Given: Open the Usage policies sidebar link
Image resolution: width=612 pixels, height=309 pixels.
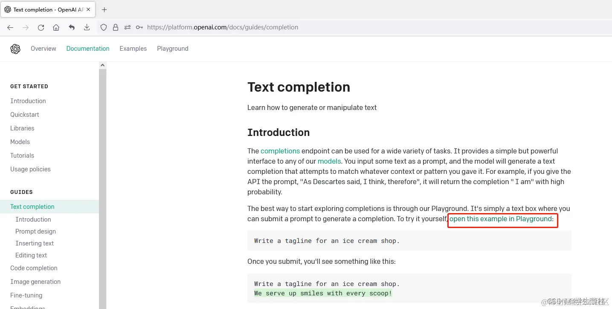Looking at the screenshot, I should [x=30, y=169].
